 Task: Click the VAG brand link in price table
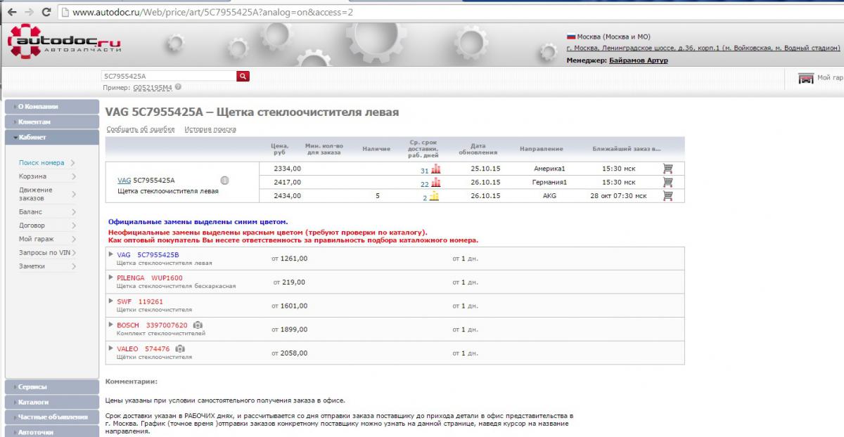pos(124,181)
